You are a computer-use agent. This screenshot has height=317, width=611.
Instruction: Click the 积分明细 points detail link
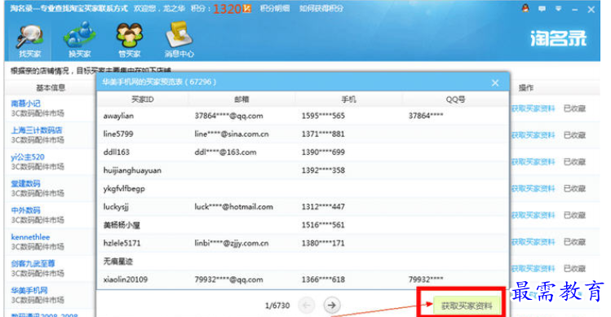point(275,9)
